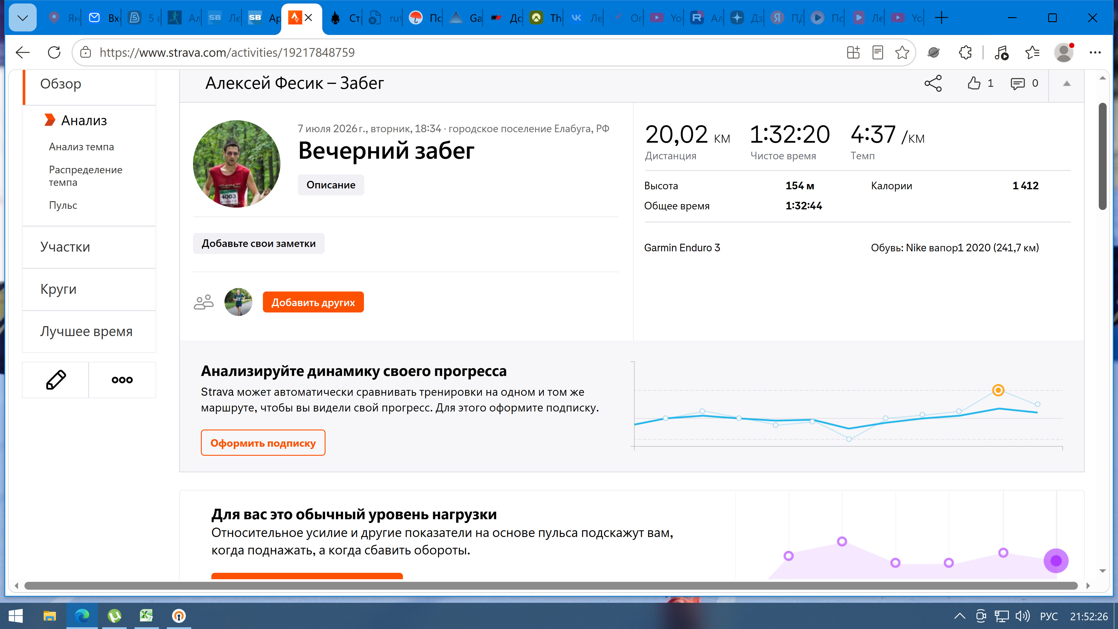Open the browser settings and more menu

(x=1095, y=52)
